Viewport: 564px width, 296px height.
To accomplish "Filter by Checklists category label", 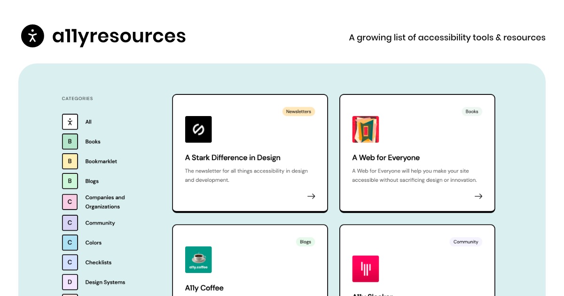I will 98,262.
